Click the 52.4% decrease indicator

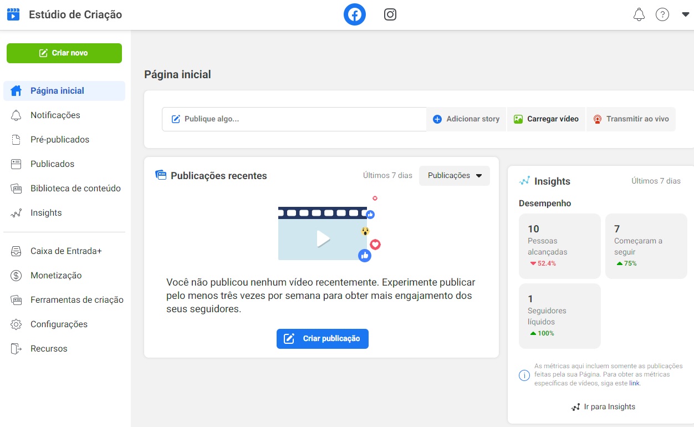point(543,263)
